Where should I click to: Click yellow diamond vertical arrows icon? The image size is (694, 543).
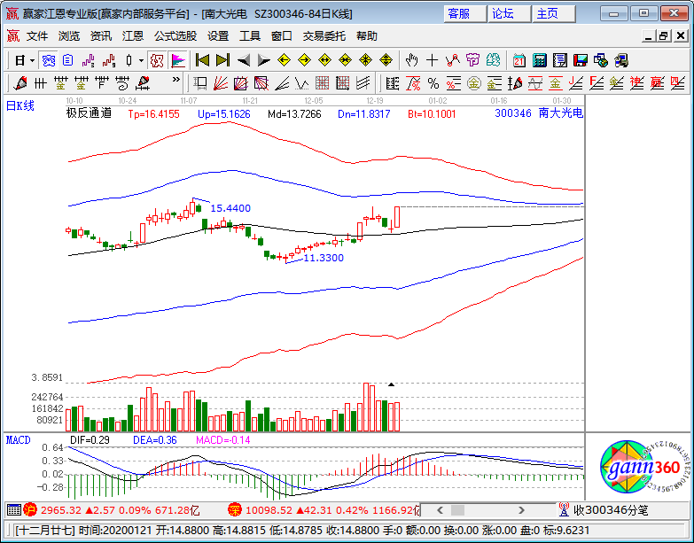tap(386, 59)
